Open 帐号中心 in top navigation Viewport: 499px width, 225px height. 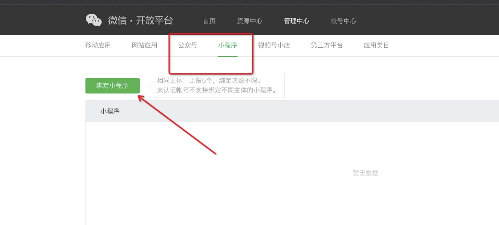(x=343, y=21)
